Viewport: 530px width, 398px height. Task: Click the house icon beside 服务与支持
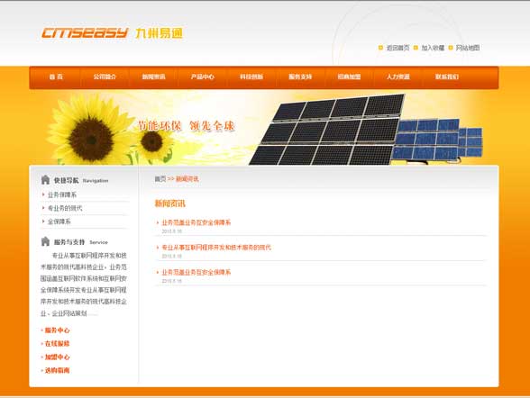click(45, 241)
